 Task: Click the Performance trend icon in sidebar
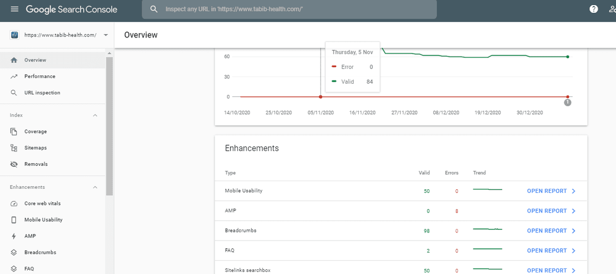(x=14, y=76)
